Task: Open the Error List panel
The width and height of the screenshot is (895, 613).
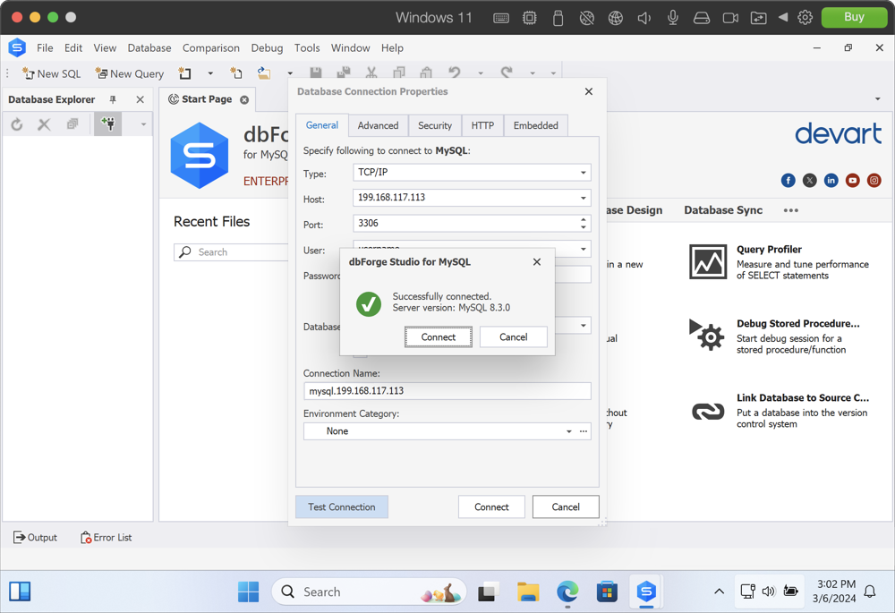Action: [x=107, y=537]
